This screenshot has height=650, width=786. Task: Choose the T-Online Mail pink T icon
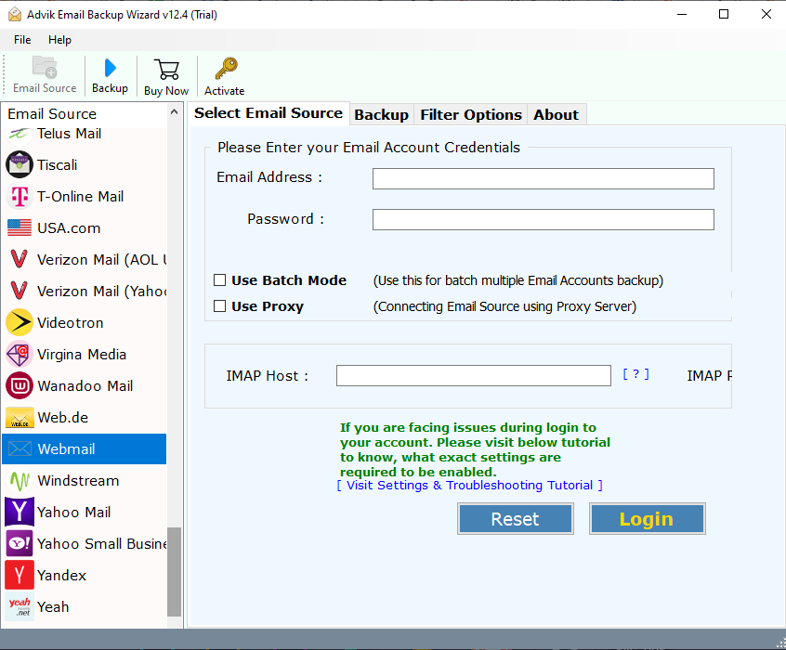click(x=20, y=196)
